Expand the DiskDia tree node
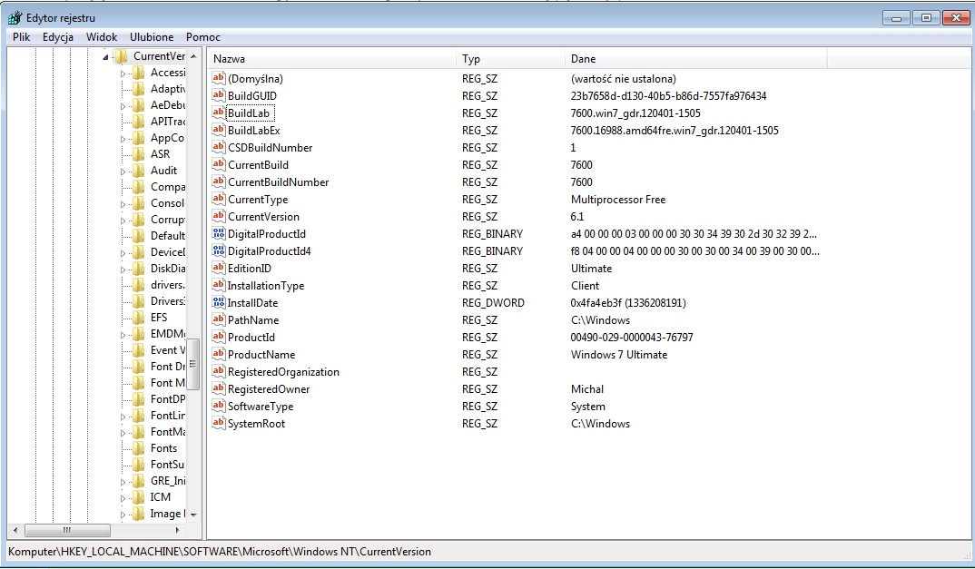Viewport: 975px width, 569px height. point(123,270)
